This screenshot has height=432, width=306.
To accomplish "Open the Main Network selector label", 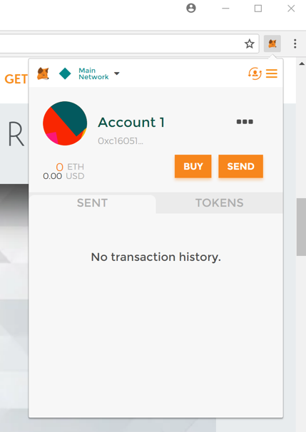I will coord(93,73).
